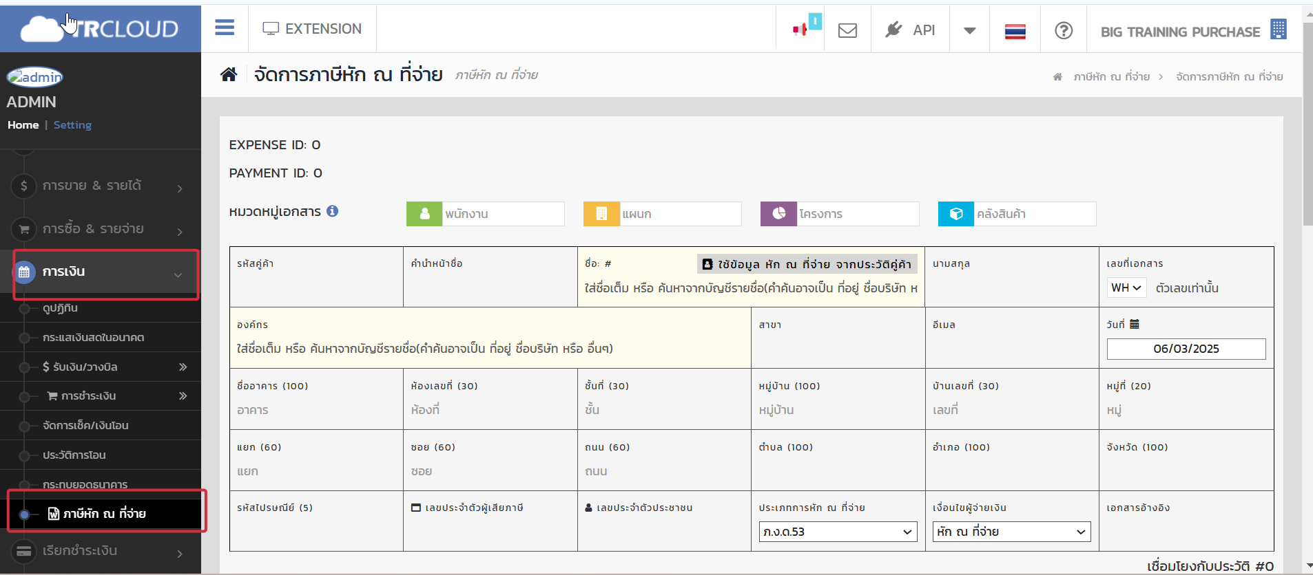
Task: Click ใช้ข้อมูล หัก ณ ที่จ่าย จากประวัติคู่ค้า button
Action: click(x=807, y=264)
